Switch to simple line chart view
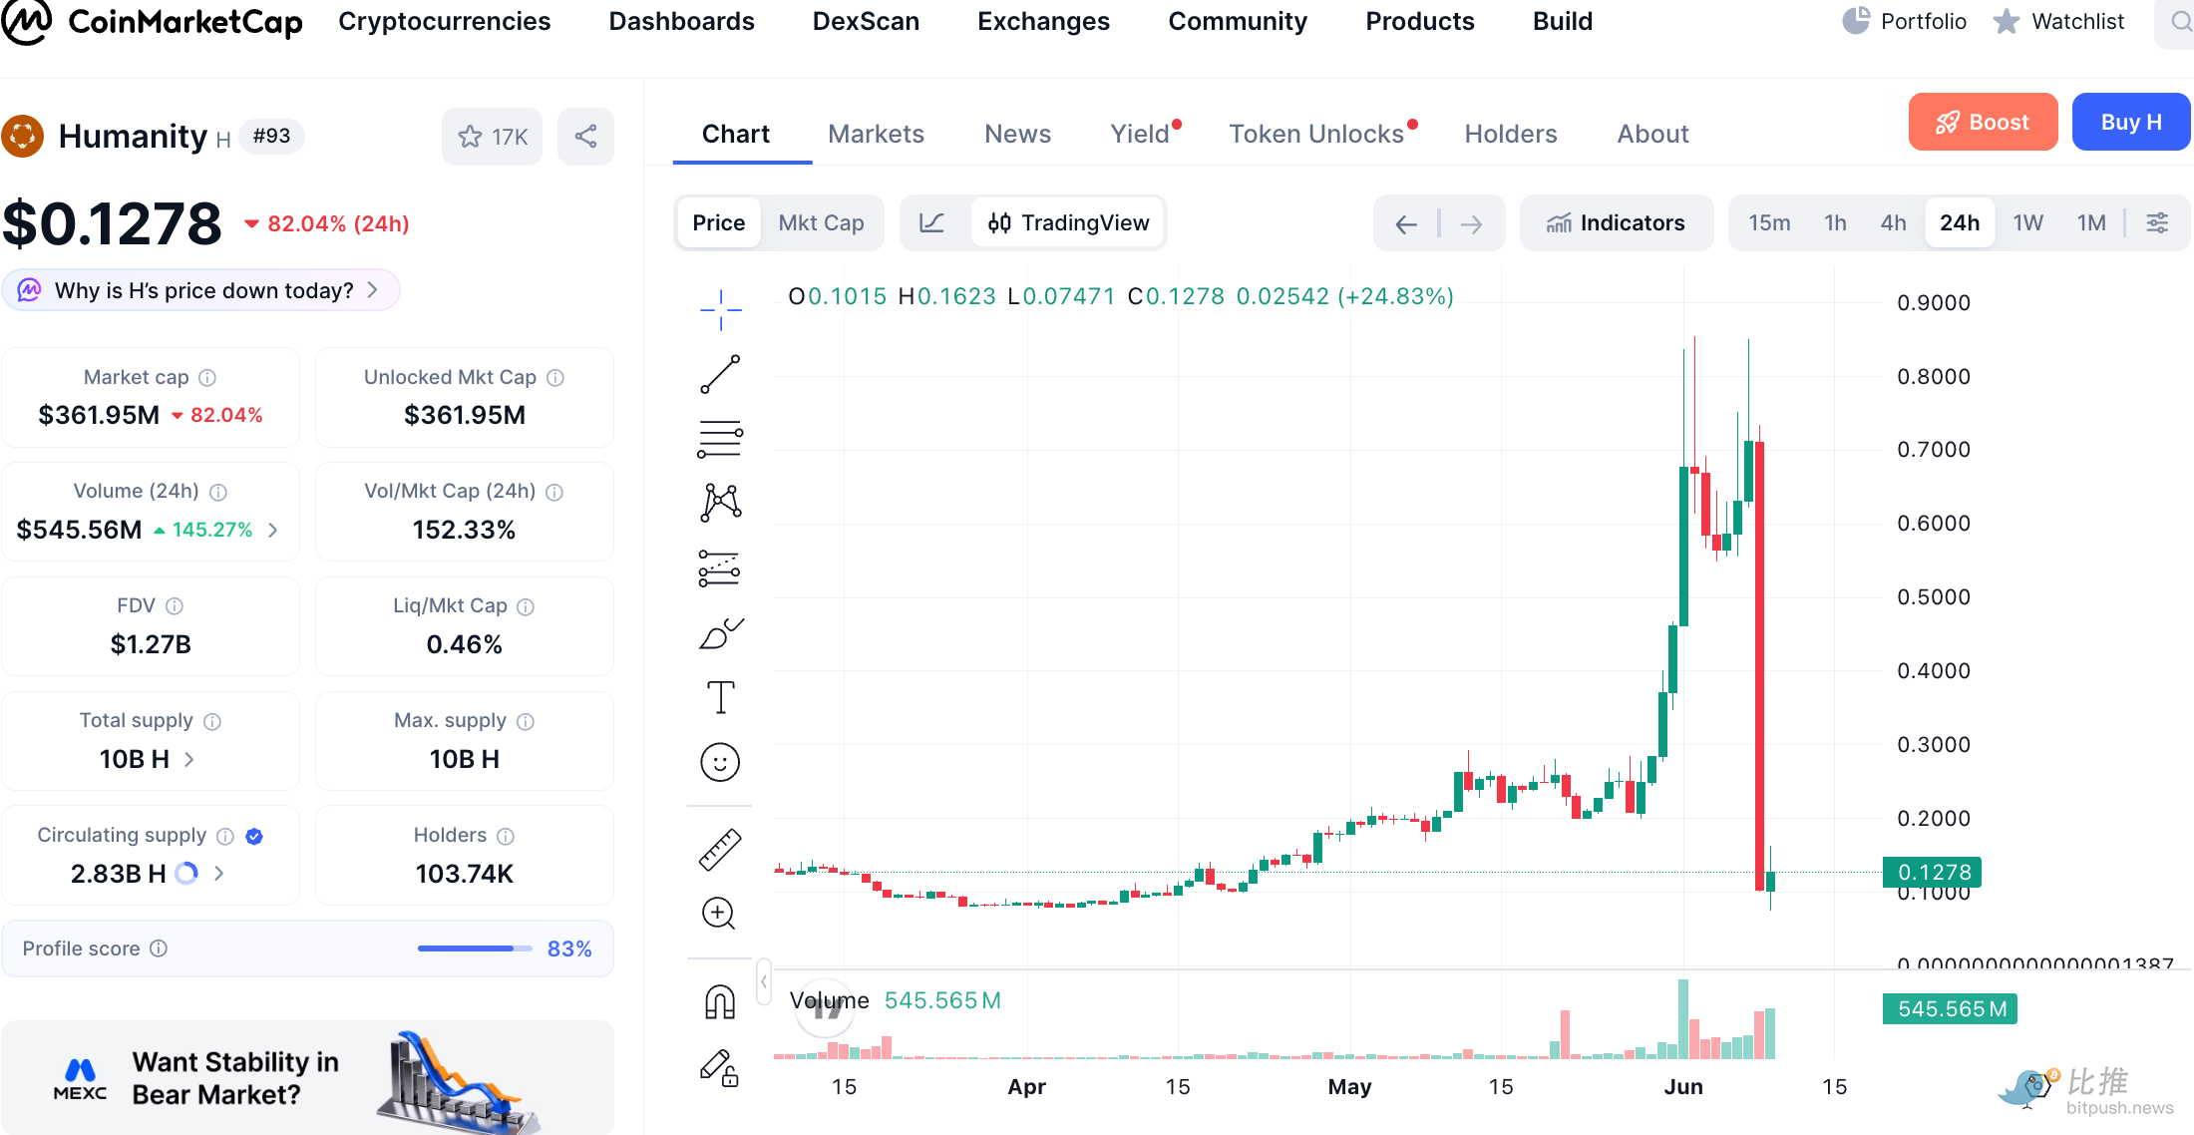 click(x=931, y=222)
